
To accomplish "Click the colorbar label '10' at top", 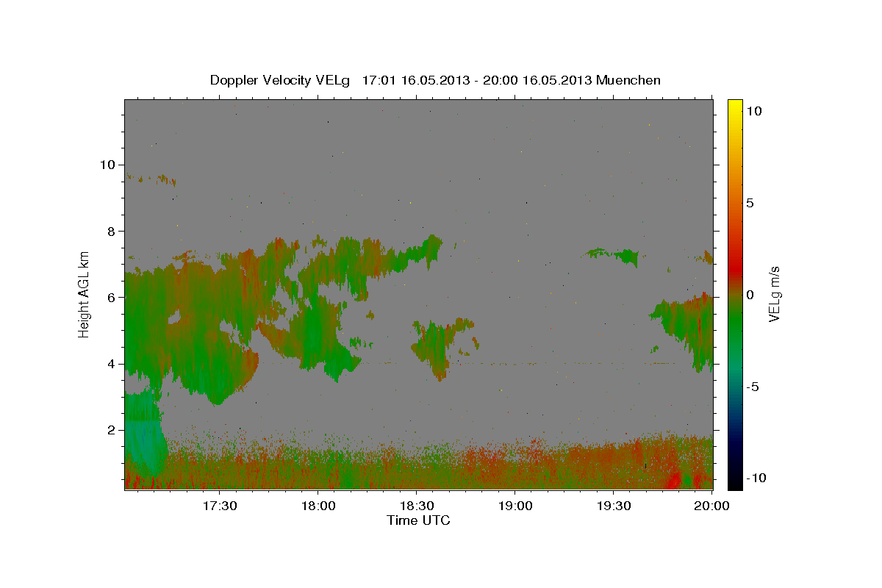I will point(753,110).
